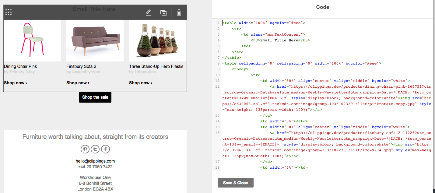The height and width of the screenshot is (193, 435).
Task: Open the Twitter social icon
Action: click(x=95, y=149)
